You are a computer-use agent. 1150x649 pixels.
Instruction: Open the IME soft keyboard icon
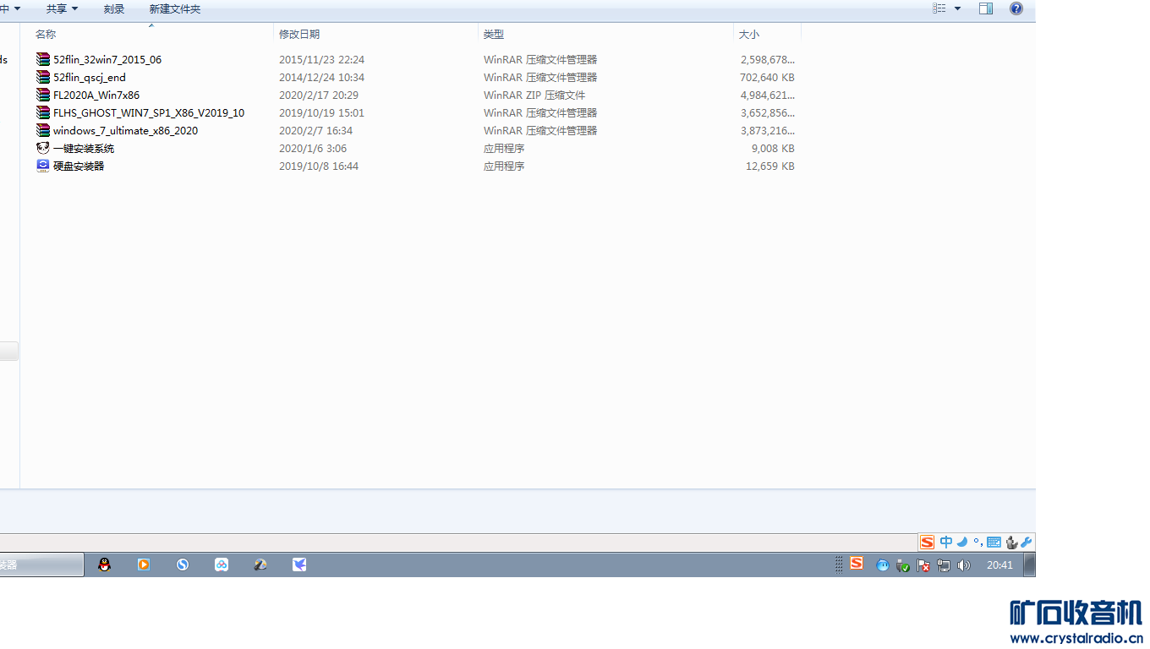(x=994, y=543)
